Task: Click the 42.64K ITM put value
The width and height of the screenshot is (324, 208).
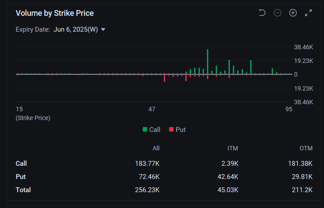Action: point(228,177)
